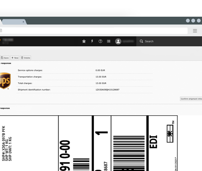
Task: Click the SHP WT: 1 KG label text
Action: (x=7, y=150)
